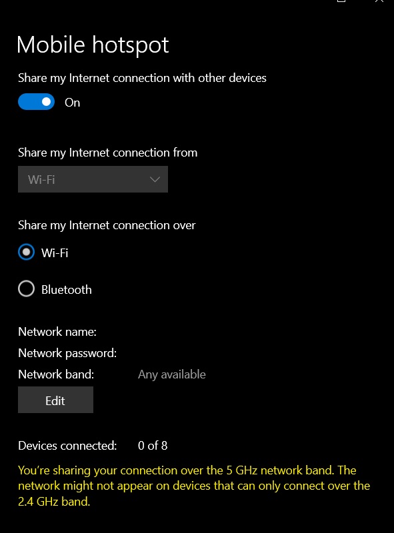This screenshot has width=394, height=533.
Task: Select the Network password label
Action: pos(67,353)
